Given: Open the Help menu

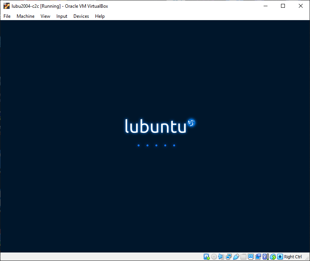Looking at the screenshot, I should tap(100, 16).
